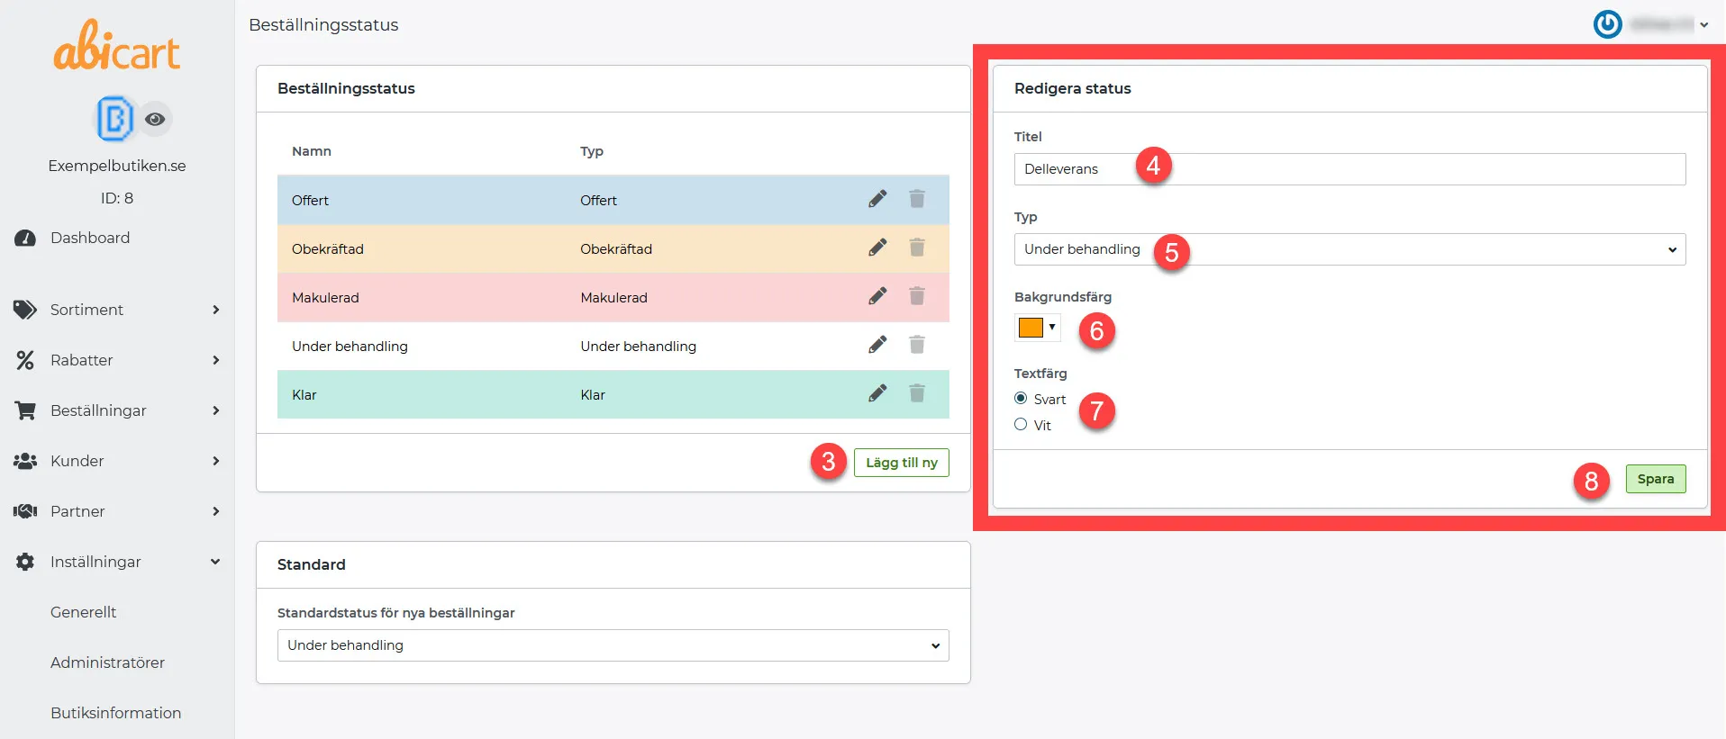Edit the Under behandling status row
This screenshot has height=739, width=1726.
point(877,345)
